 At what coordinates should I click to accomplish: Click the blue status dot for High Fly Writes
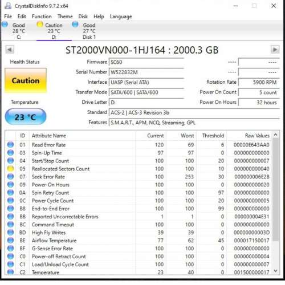pos(10,233)
